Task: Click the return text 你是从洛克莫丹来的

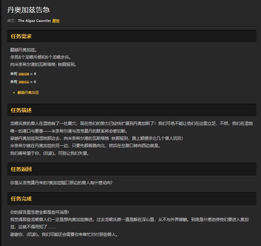Action: [61, 183]
